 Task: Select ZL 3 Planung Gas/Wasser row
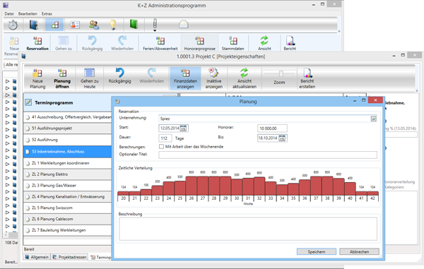68,186
